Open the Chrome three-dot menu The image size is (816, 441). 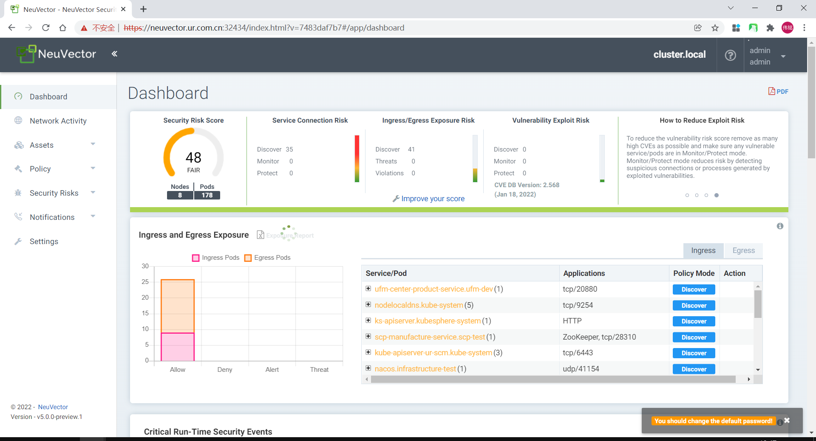coord(804,28)
